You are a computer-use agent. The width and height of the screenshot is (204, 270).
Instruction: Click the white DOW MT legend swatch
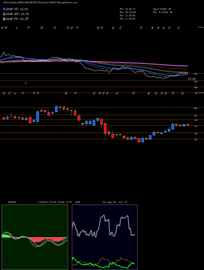[4, 14]
